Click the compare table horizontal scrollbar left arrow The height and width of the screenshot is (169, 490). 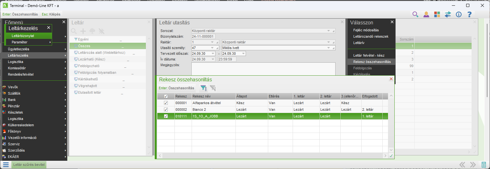pyautogui.click(x=160, y=156)
